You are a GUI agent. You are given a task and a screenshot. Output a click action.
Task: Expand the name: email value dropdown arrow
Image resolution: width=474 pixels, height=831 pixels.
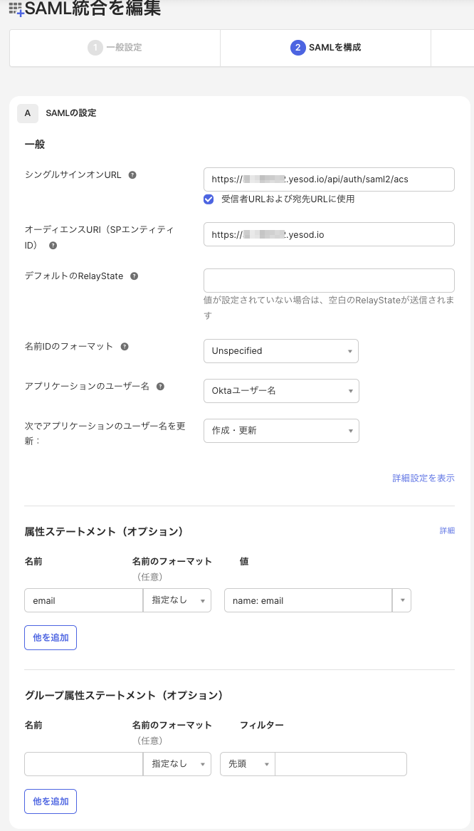pos(402,600)
